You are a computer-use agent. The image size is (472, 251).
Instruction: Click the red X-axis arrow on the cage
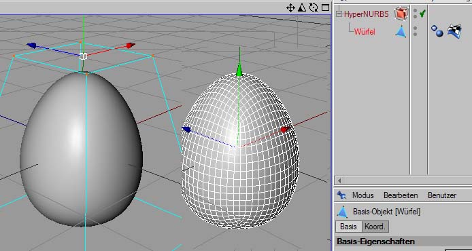point(131,45)
